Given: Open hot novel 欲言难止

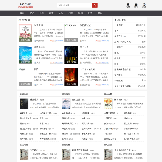Looking at the screenshot, I should pyautogui.click(x=119, y=75).
